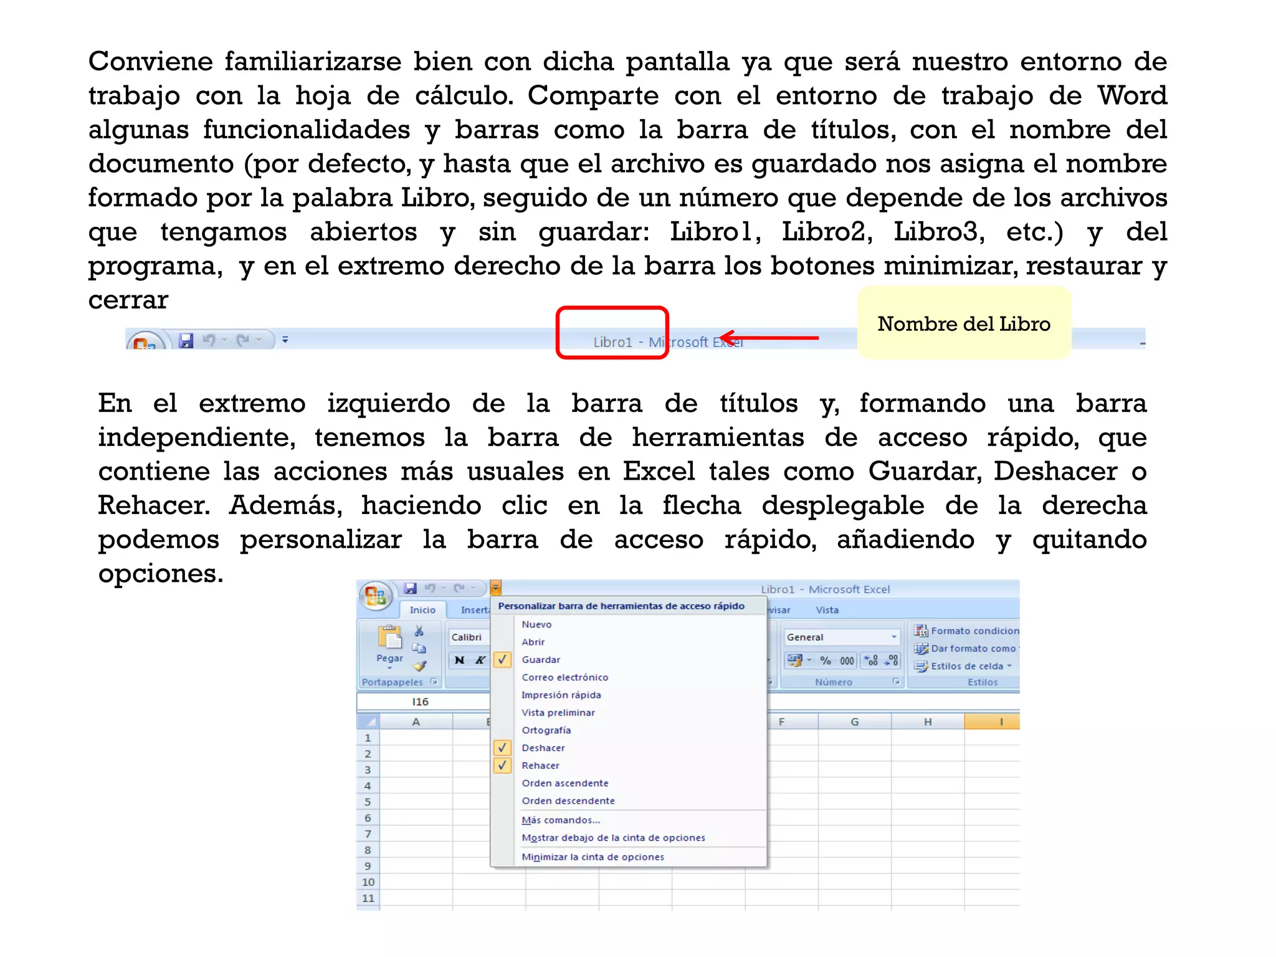Image resolution: width=1276 pixels, height=957 pixels.
Task: Choose Orden ascendente from the menu
Action: (629, 783)
